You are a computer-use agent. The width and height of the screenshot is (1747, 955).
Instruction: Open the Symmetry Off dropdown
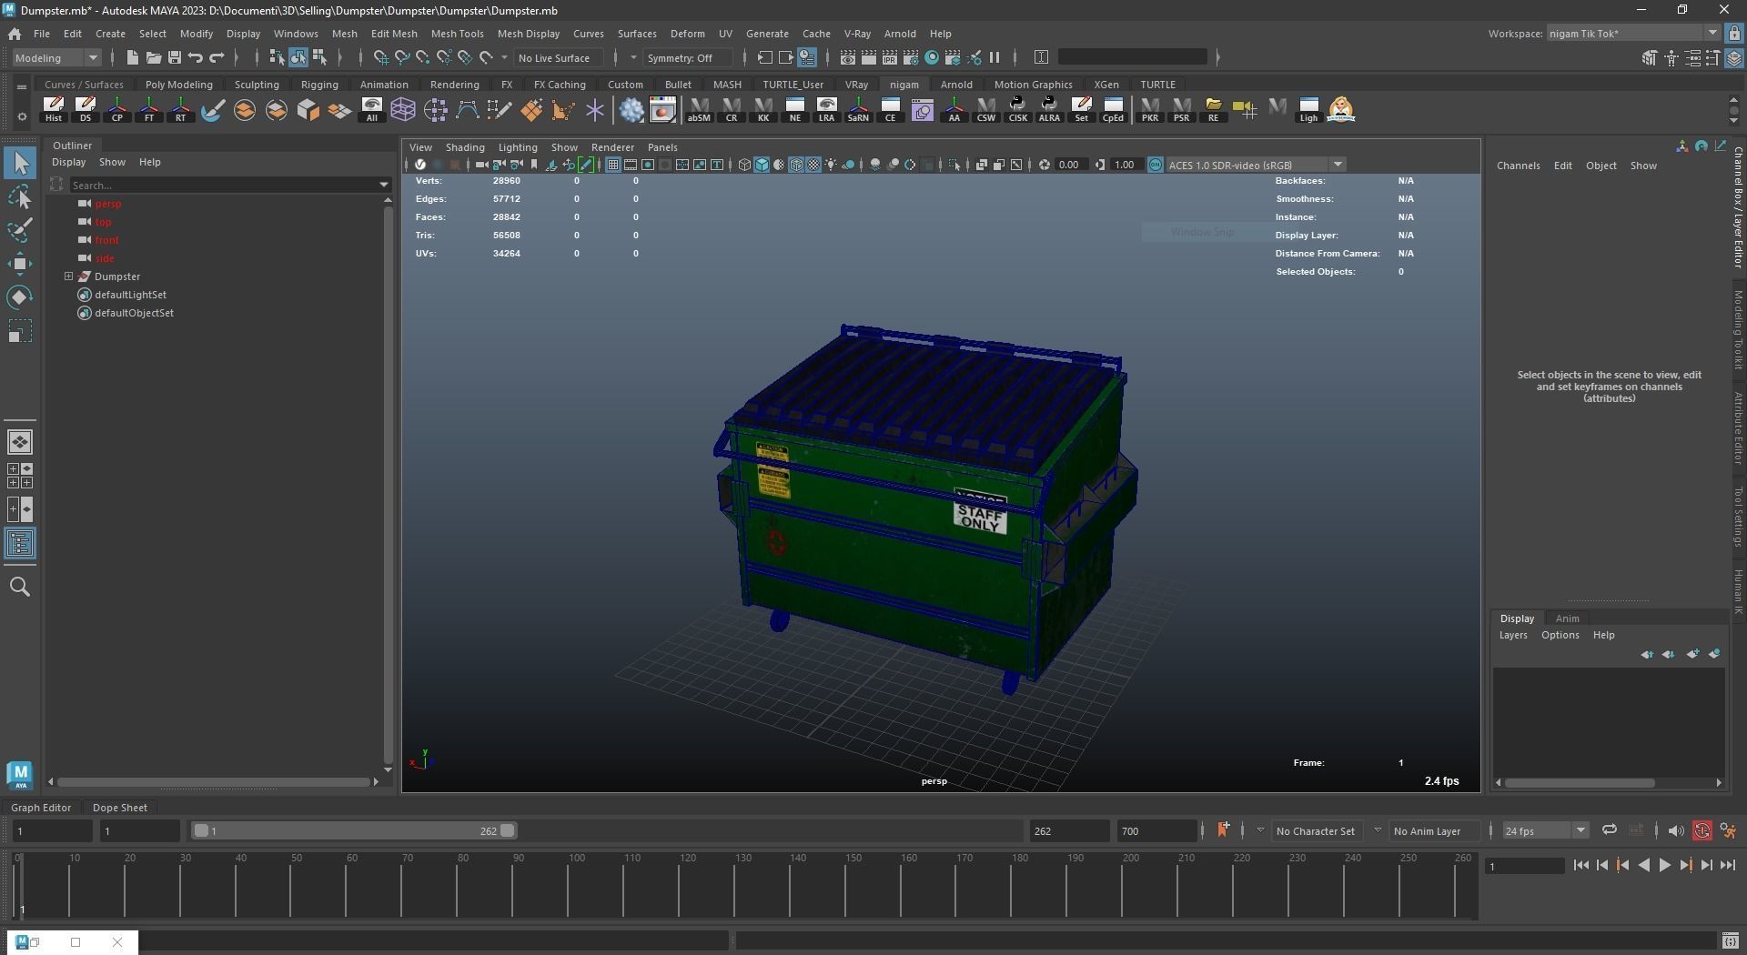pyautogui.click(x=687, y=57)
